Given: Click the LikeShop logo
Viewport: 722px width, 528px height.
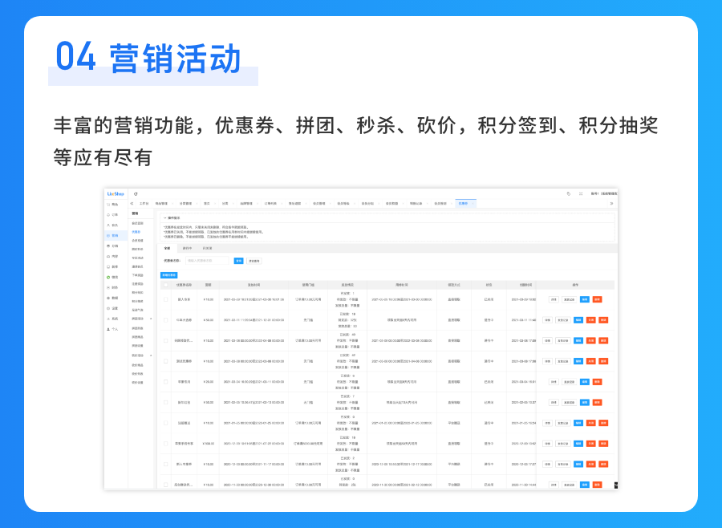Looking at the screenshot, I should tap(116, 193).
